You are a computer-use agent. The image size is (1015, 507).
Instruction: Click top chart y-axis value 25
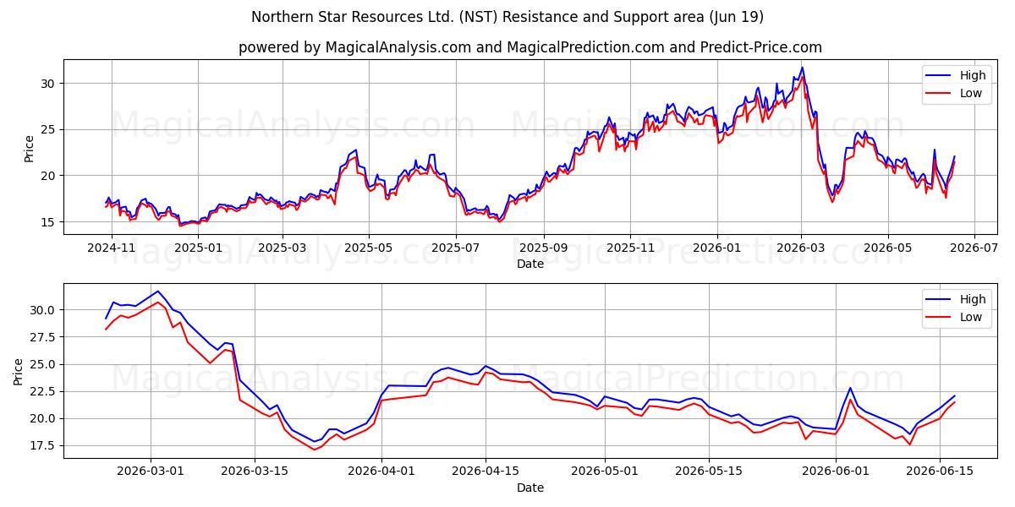[x=49, y=129]
